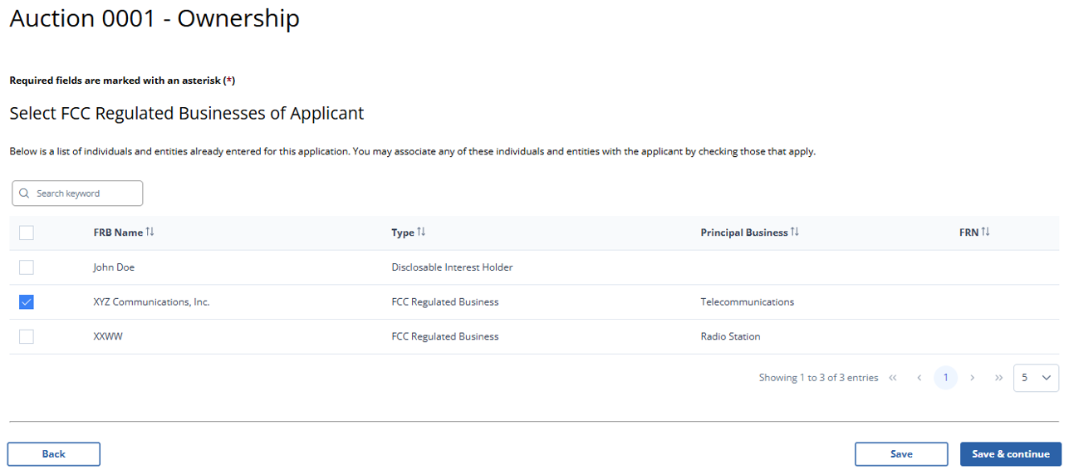1069x475 pixels.
Task: Go to previous page chevron
Action: (919, 378)
